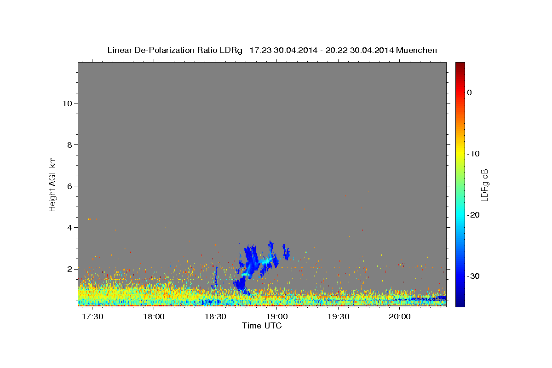Click the '20:22 30.04.2014' end time in title

click(x=360, y=50)
